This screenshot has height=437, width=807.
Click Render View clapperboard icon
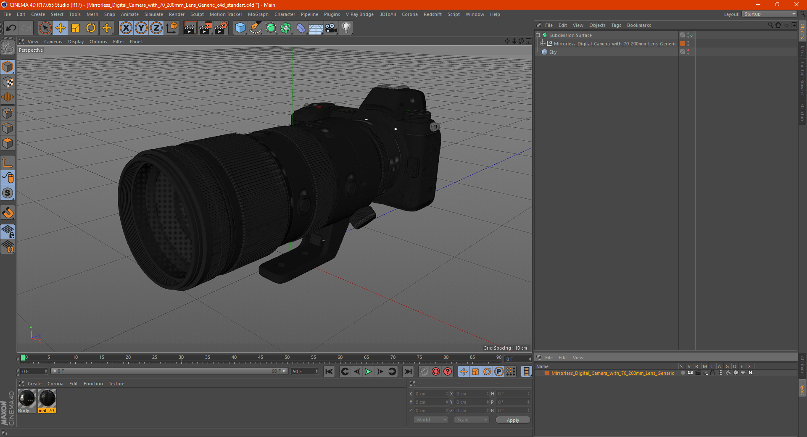coord(190,28)
